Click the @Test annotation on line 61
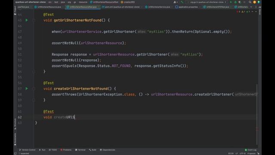This screenshot has width=275, height=155. click(x=49, y=112)
